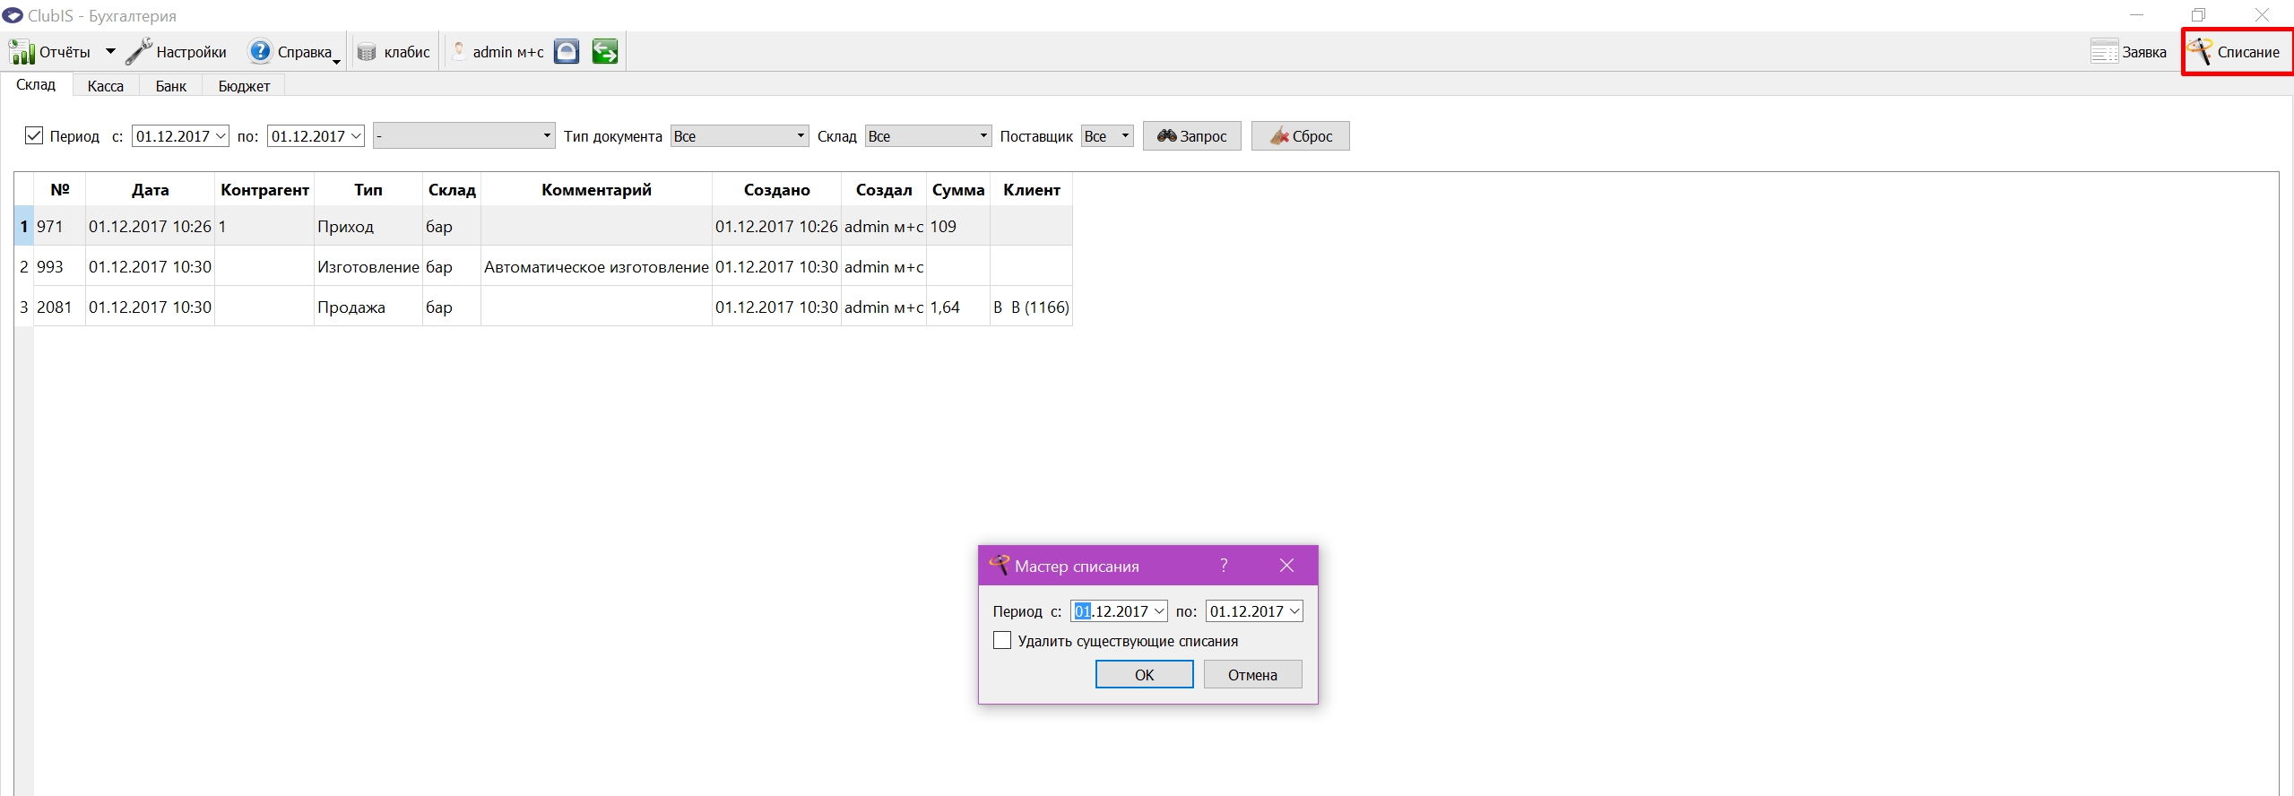
Task: Open the Поставщик dropdown
Action: pos(1107,136)
